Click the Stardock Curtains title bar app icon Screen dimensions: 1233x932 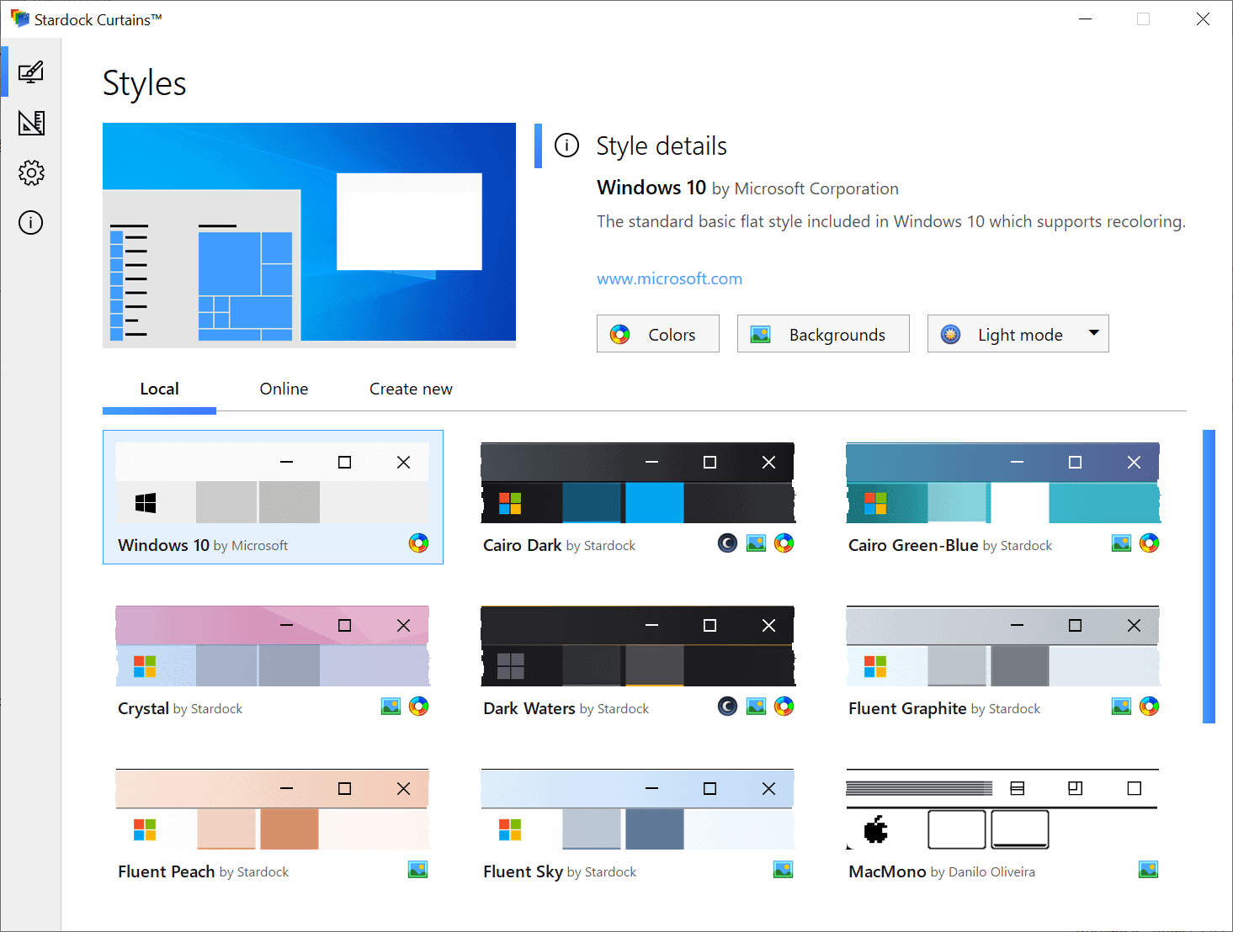(19, 19)
